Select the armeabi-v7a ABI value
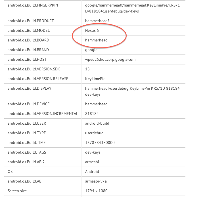The image size is (205, 197). click(96, 181)
